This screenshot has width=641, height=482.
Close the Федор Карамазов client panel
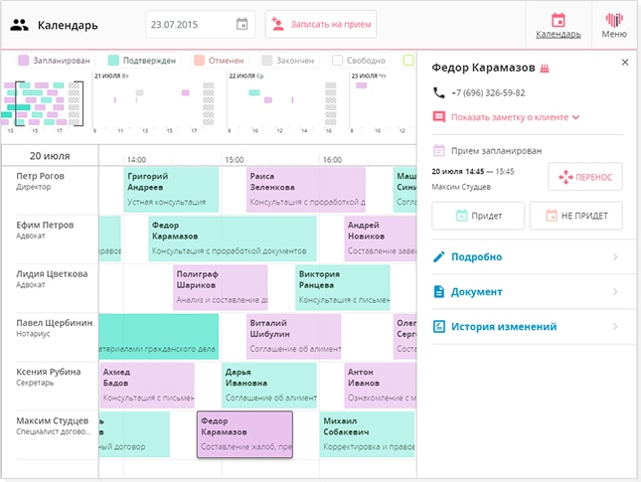click(x=625, y=63)
